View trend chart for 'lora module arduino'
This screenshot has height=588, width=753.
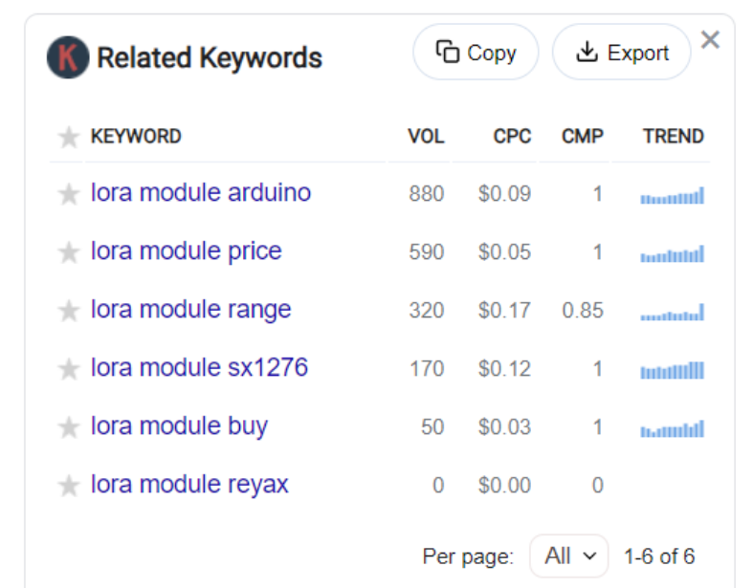(672, 195)
